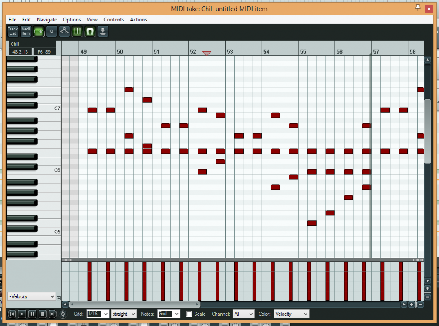This screenshot has width=439, height=326.
Task: Click the CC envelope points toolbar icon
Action: pos(64,31)
